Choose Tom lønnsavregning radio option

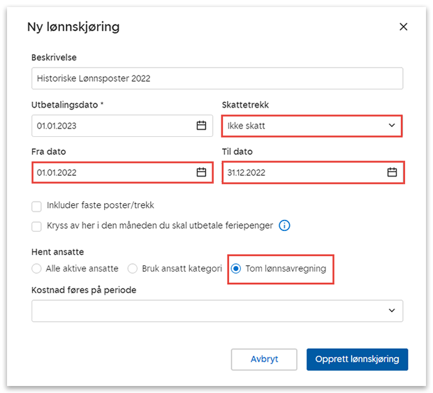[x=236, y=269]
